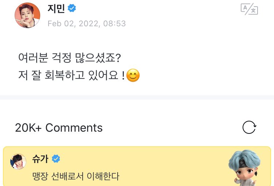This screenshot has height=186, width=274.
Task: Tap Jimin's profile picture in post header
Action: [x=27, y=15]
